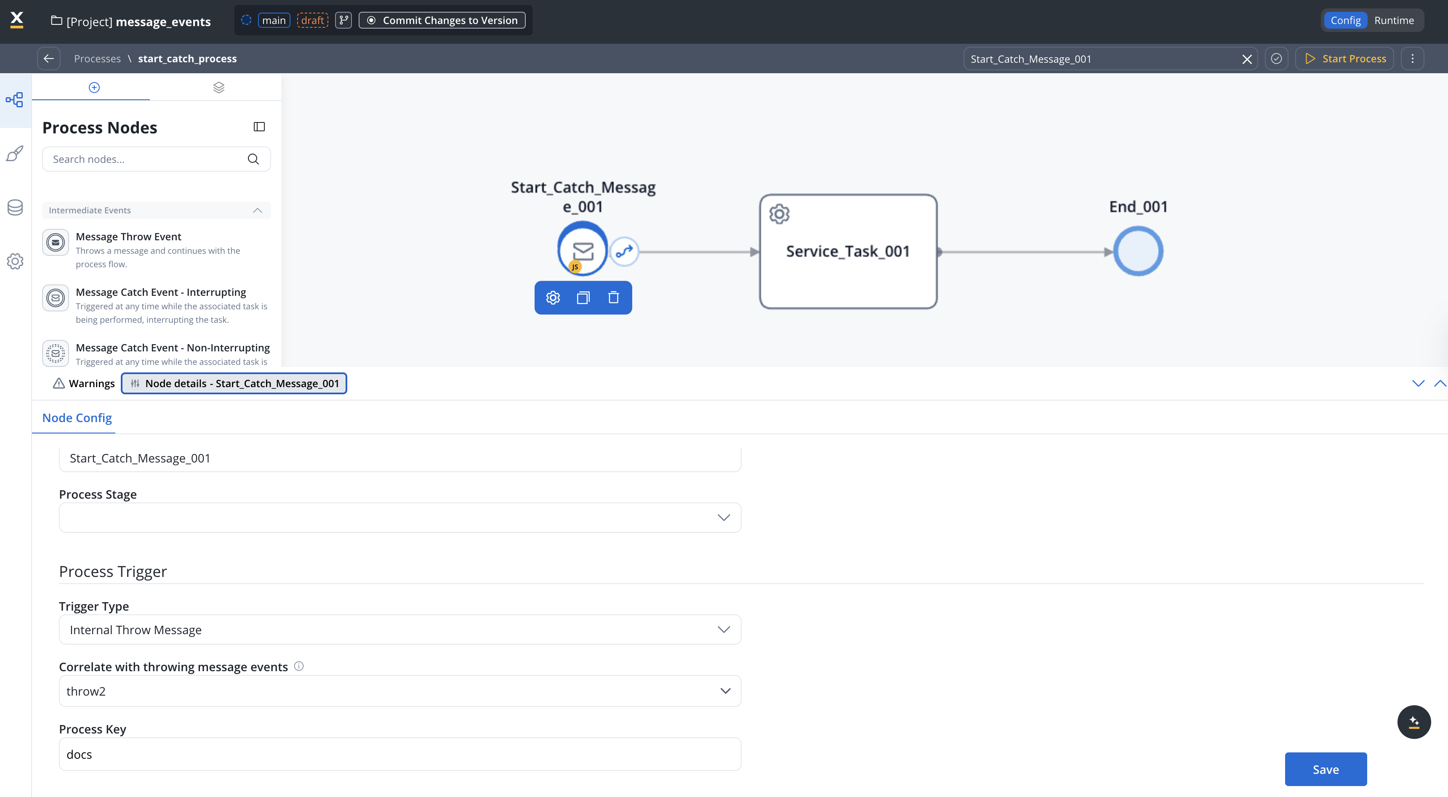Collapse the Intermediate Events section

pyautogui.click(x=258, y=210)
